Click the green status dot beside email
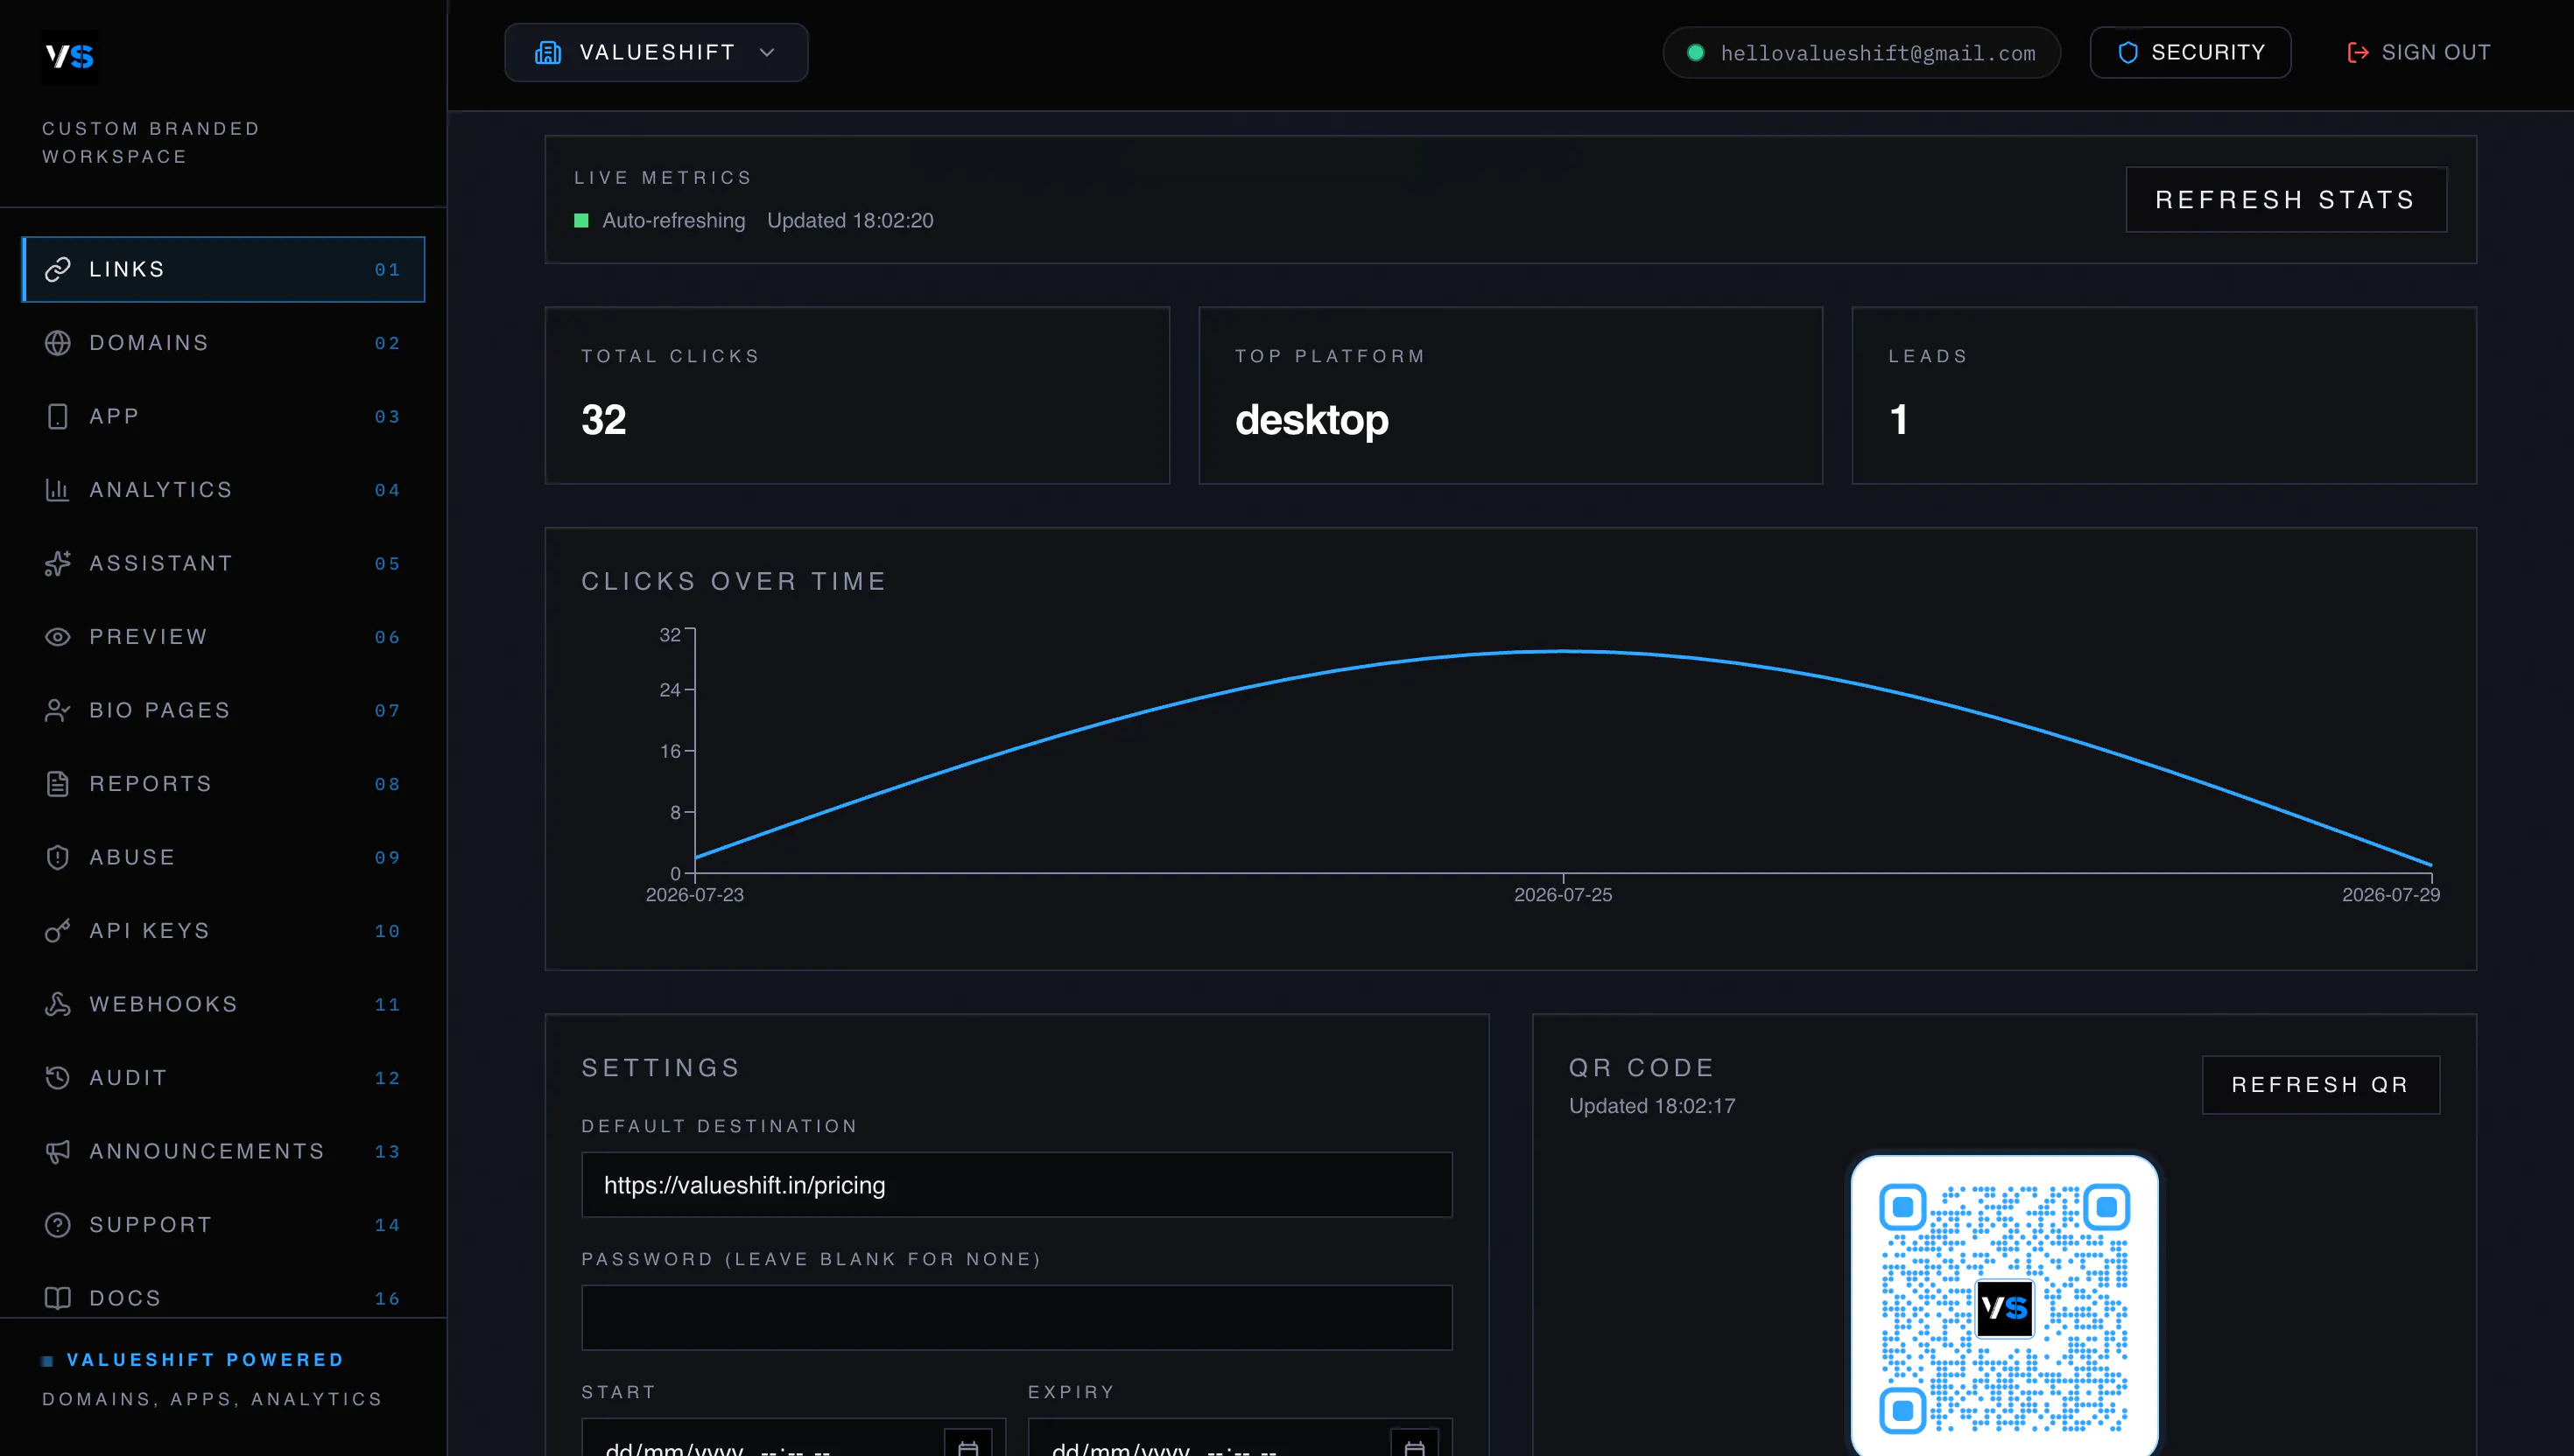Screen dimensions: 2574x1456 pos(1696,52)
